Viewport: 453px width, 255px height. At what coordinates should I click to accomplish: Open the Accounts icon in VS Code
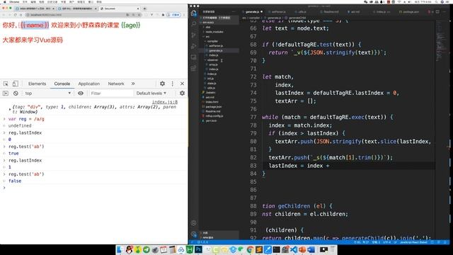point(194,223)
